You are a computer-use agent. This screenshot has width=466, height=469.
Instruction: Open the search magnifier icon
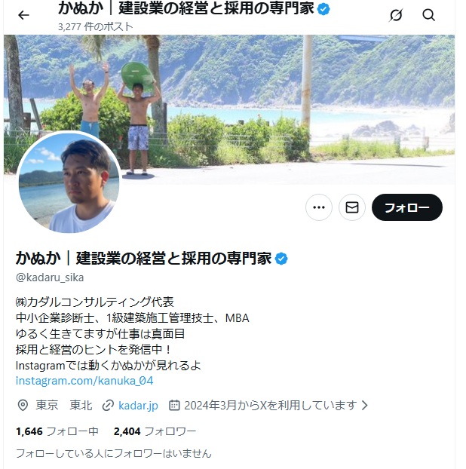click(428, 14)
